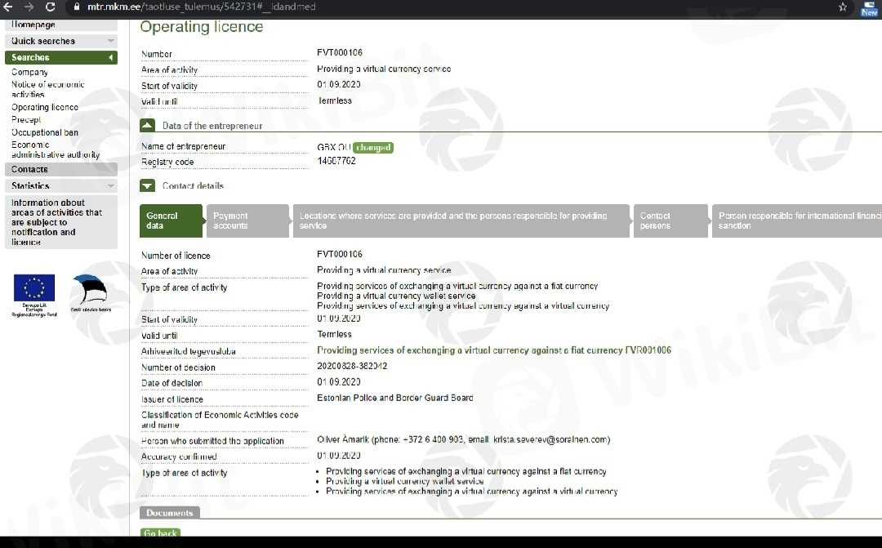Switch to the Payment accounts tab
This screenshot has width=882, height=548.
tap(246, 221)
